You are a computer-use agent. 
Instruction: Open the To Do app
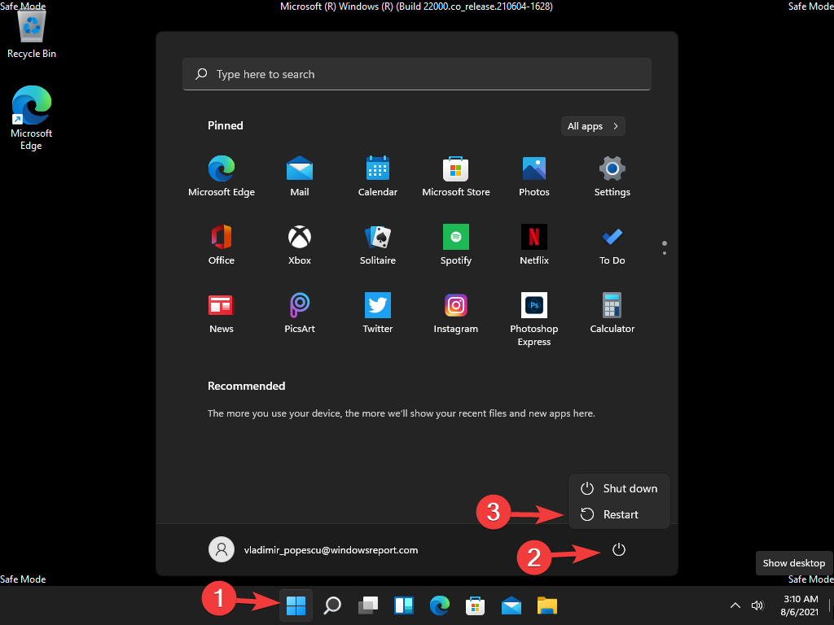click(x=612, y=244)
